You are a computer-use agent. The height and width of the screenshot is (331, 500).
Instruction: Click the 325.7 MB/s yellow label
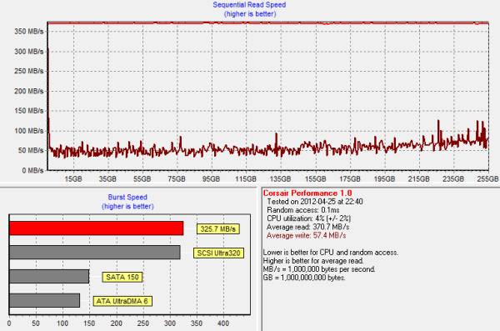pyautogui.click(x=218, y=228)
